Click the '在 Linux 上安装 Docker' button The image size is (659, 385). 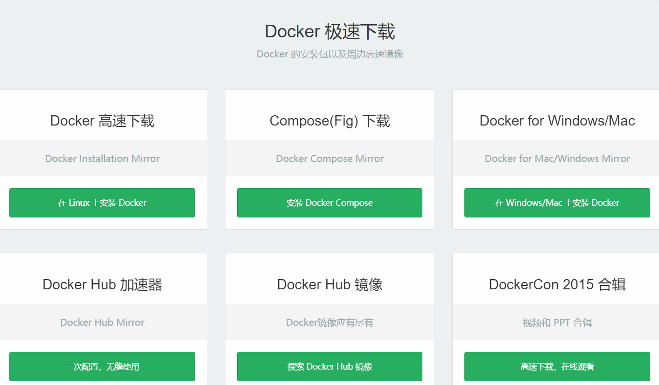point(102,203)
